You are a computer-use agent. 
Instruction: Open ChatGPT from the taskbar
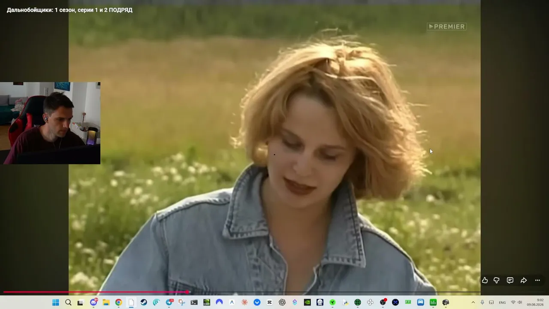click(x=282, y=303)
